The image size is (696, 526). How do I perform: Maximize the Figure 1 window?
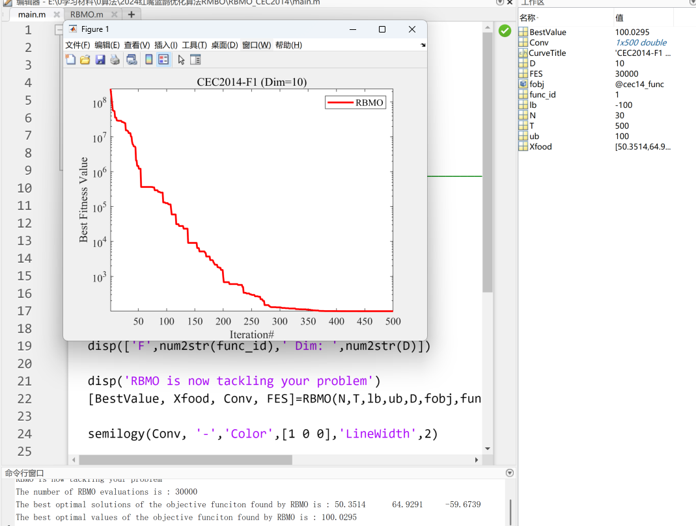point(382,29)
